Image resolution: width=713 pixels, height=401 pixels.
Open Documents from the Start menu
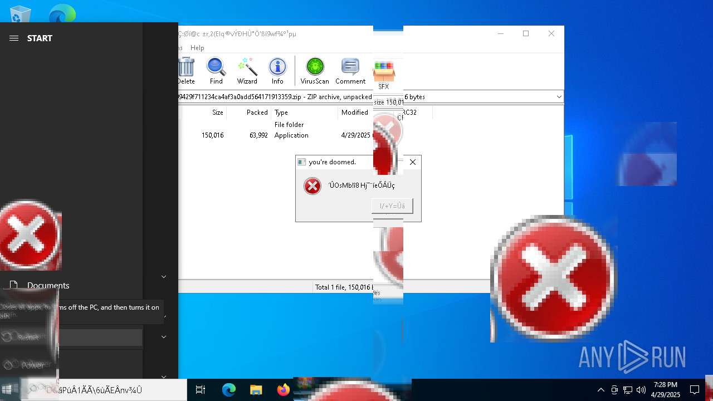point(48,286)
